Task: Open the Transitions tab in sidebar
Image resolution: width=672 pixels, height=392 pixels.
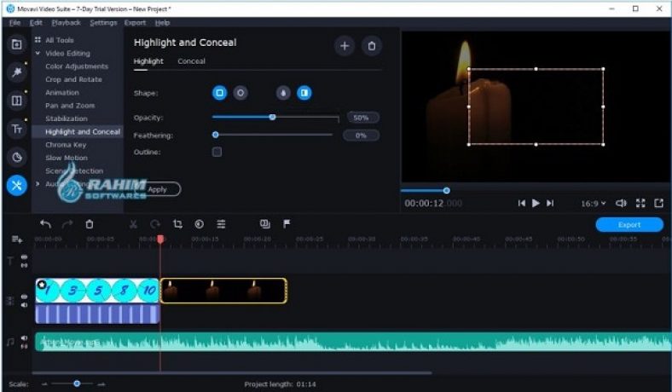Action: point(17,101)
